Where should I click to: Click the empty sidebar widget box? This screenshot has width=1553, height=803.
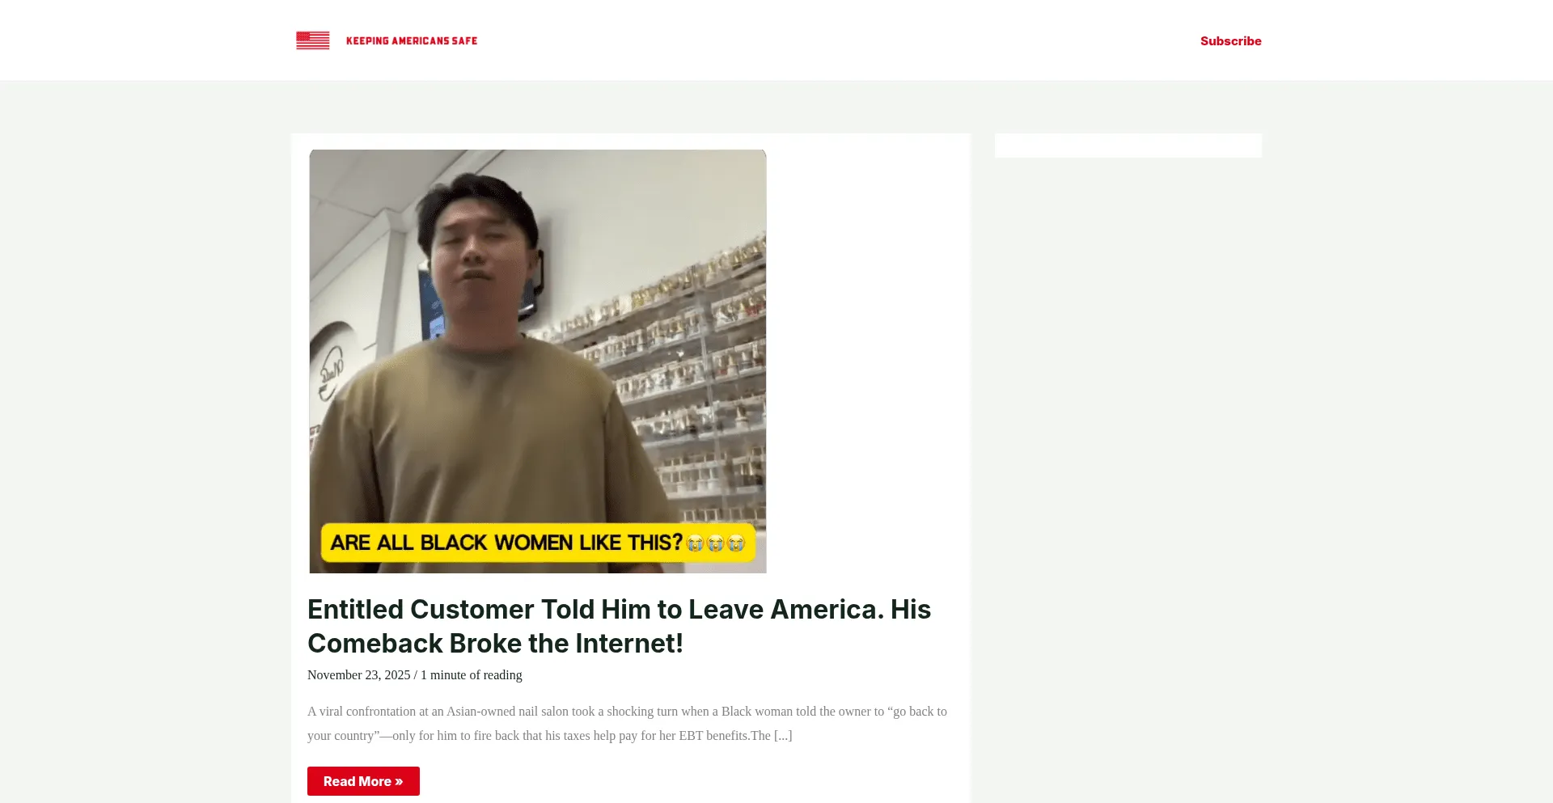click(x=1128, y=146)
